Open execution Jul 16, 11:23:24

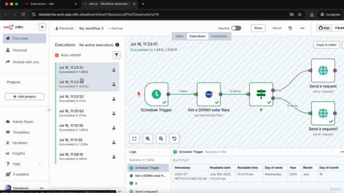pyautogui.click(x=88, y=84)
